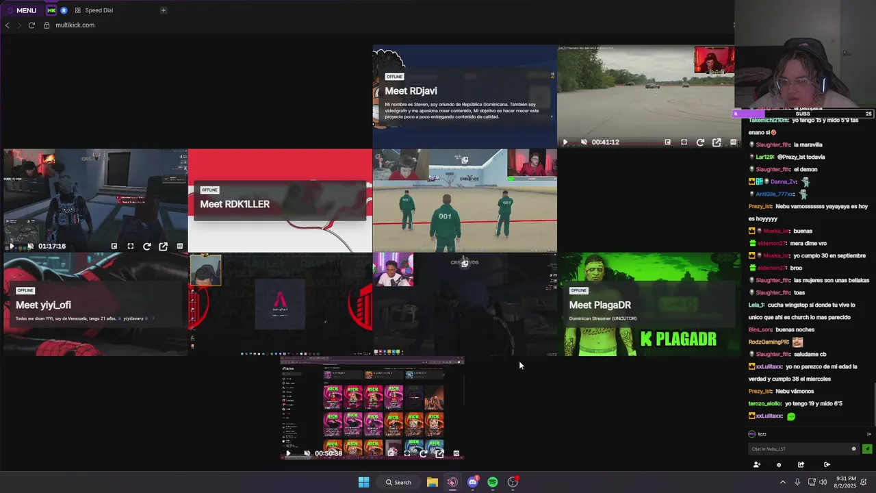Open picture-in-picture on the 00:41:12 stream

click(x=667, y=142)
